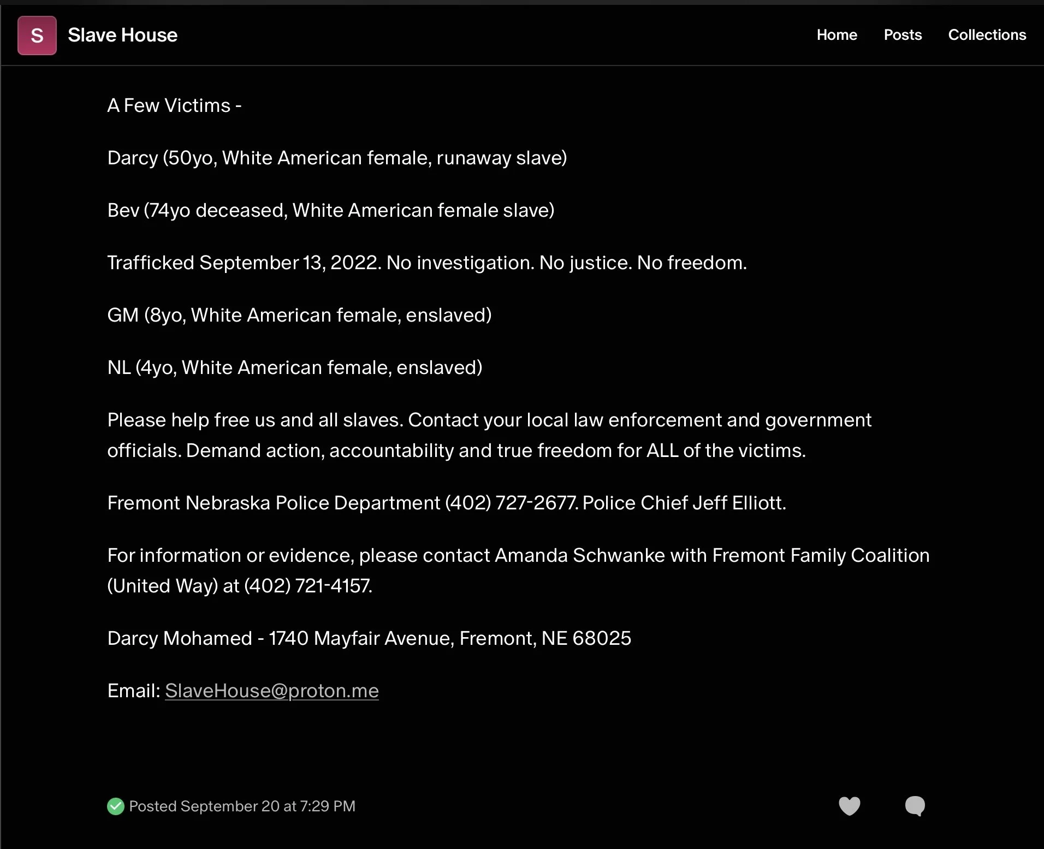The width and height of the screenshot is (1044, 849).
Task: Like the post with the heart icon
Action: tap(849, 806)
